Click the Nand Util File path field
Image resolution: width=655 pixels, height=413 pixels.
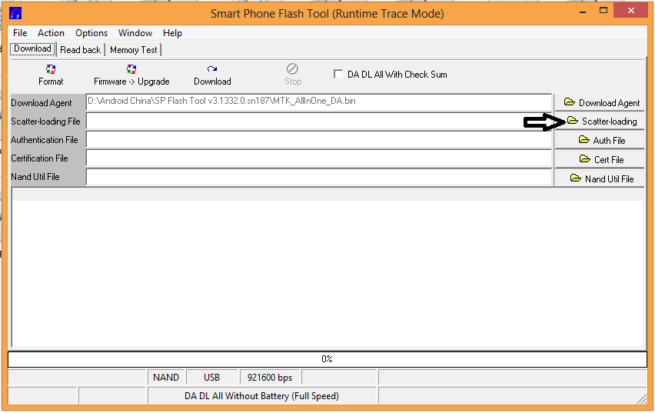point(319,177)
